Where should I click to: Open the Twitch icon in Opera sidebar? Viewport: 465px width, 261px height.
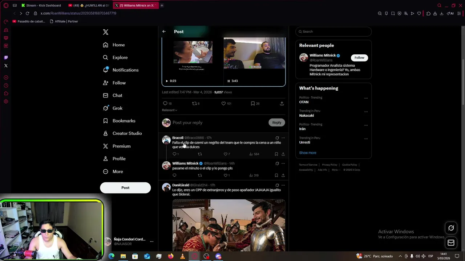(x=6, y=58)
